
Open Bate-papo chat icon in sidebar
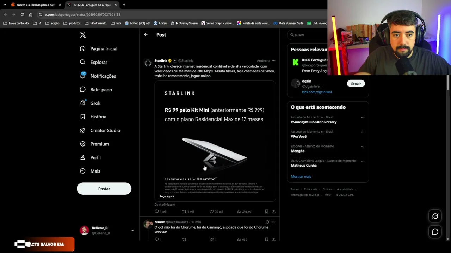point(82,89)
